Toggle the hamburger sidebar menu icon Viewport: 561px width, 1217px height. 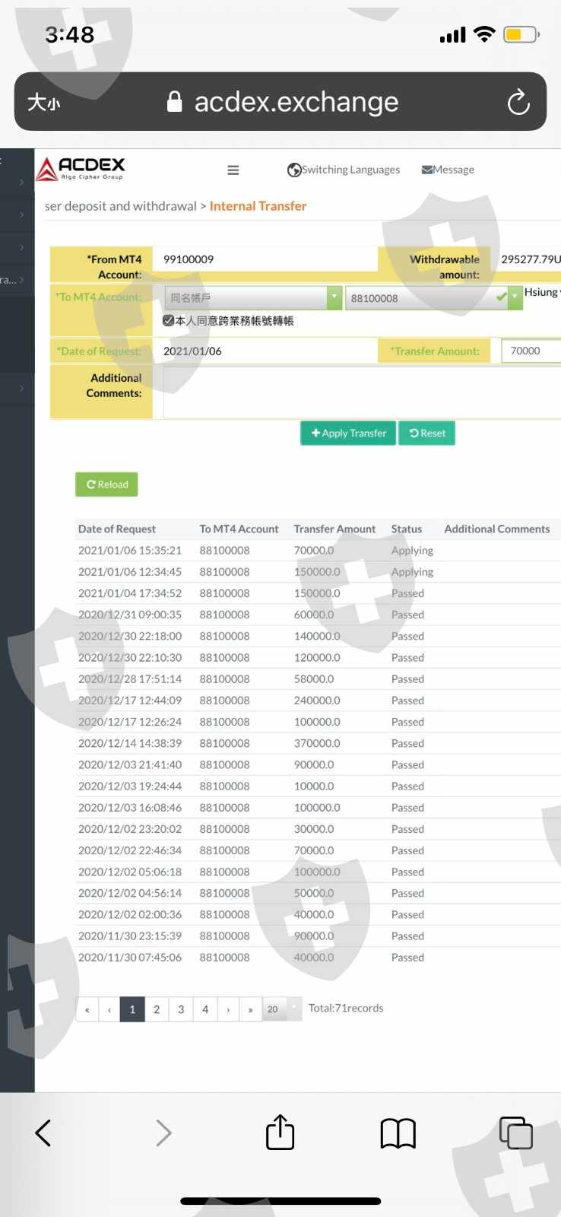[233, 170]
